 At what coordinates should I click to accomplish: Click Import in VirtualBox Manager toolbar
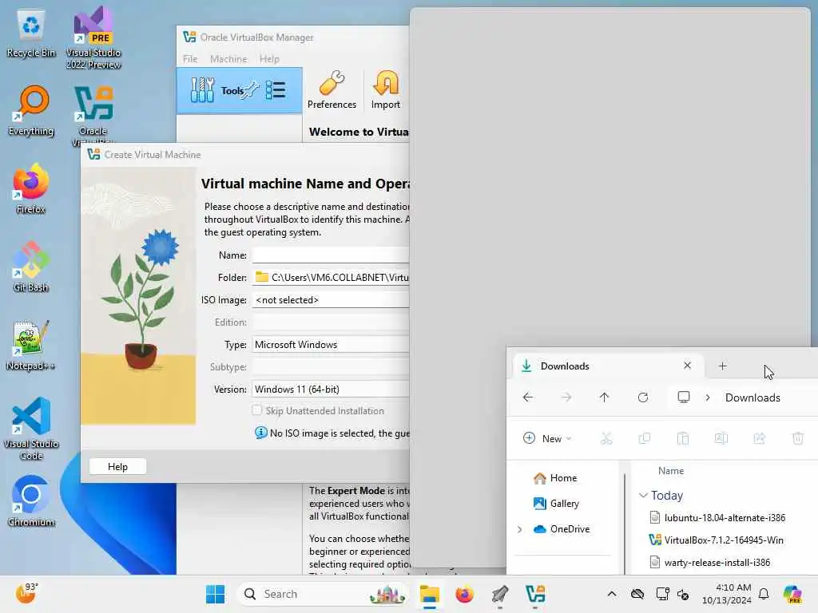[x=386, y=89]
